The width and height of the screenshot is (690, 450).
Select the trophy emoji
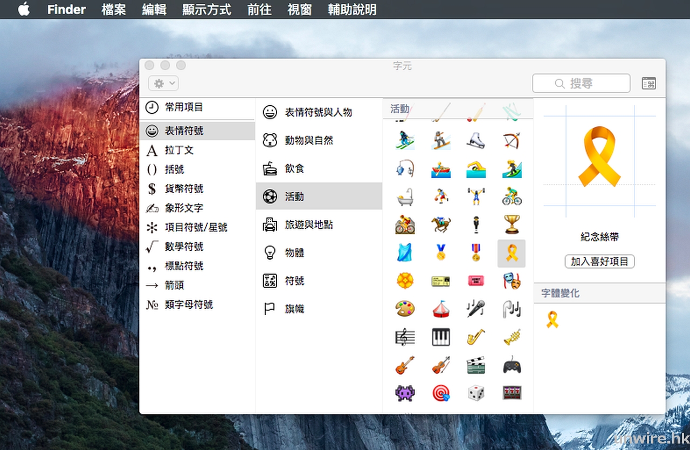(511, 224)
